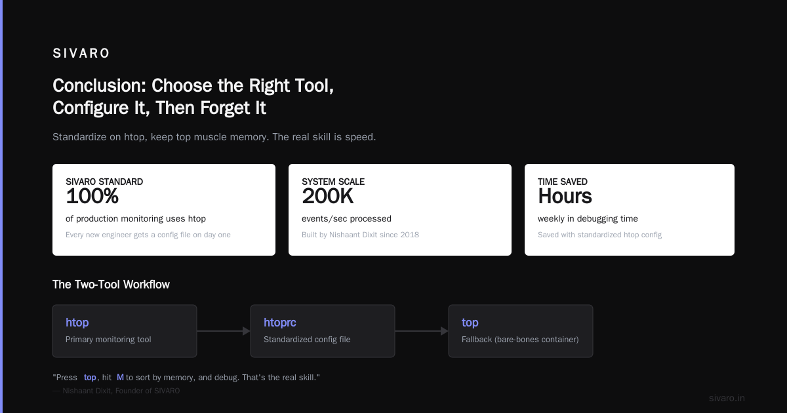Open the TIME SAVED card
This screenshot has width=787, height=413.
click(630, 210)
